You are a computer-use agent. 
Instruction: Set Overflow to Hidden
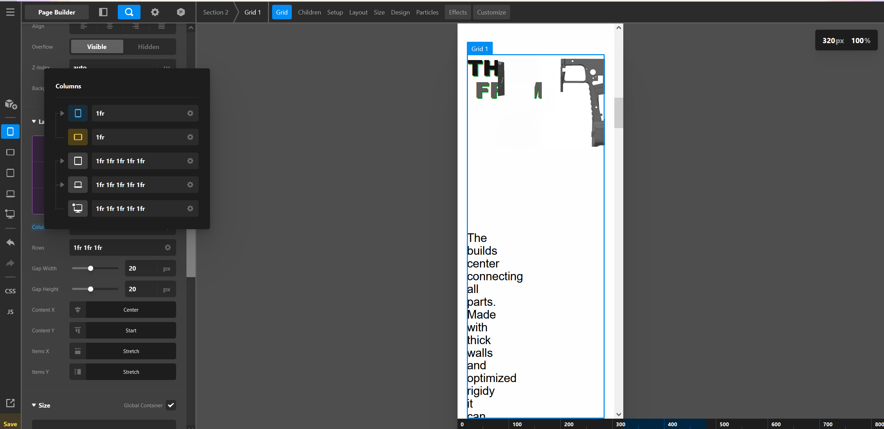tap(148, 47)
